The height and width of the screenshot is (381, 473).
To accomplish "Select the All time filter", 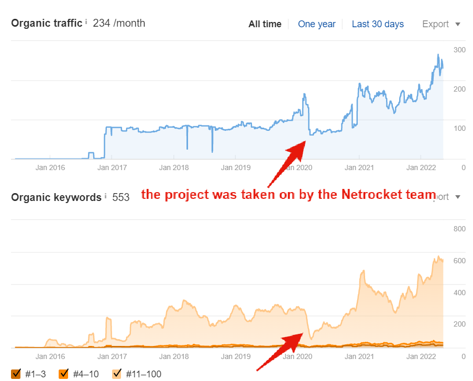I will 265,24.
